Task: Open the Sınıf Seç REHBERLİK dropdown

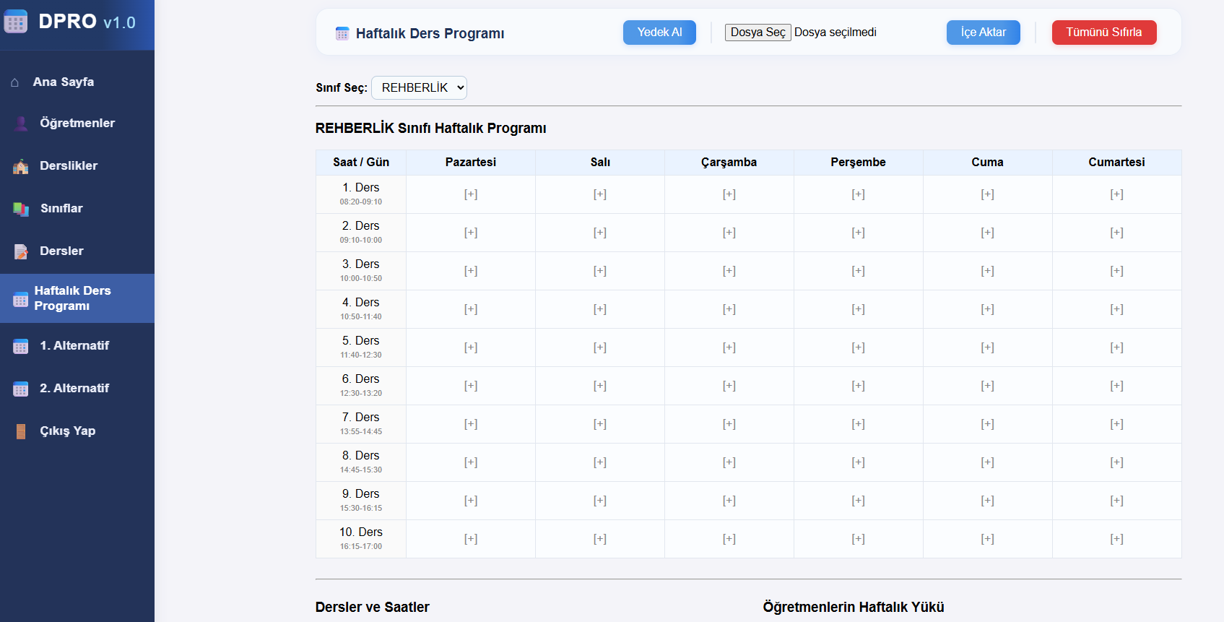Action: click(x=419, y=87)
